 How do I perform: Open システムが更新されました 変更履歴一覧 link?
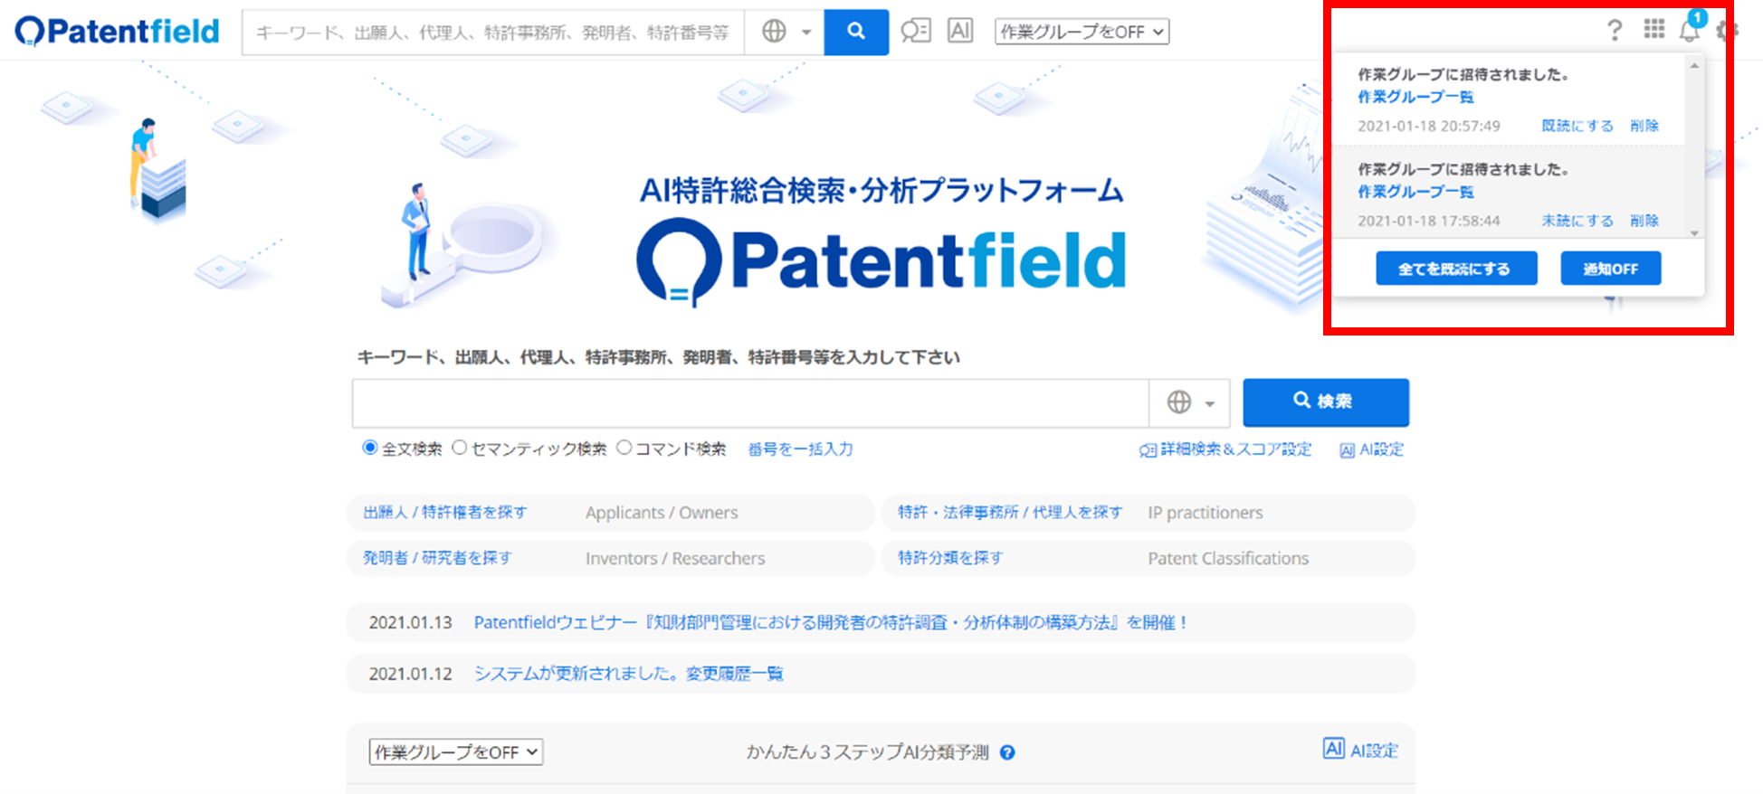[629, 674]
